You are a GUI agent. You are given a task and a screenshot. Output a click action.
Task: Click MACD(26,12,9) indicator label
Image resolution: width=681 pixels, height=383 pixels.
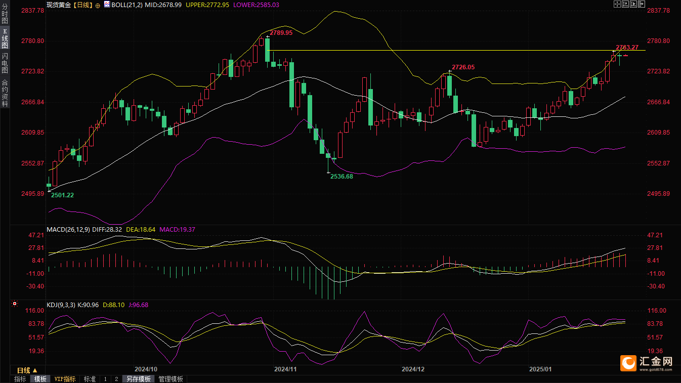[x=68, y=229]
